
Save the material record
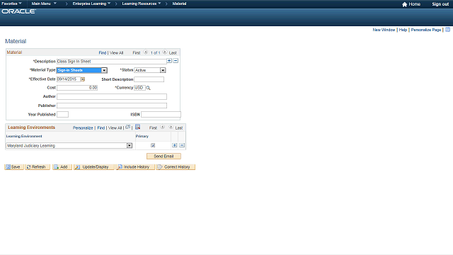point(14,167)
